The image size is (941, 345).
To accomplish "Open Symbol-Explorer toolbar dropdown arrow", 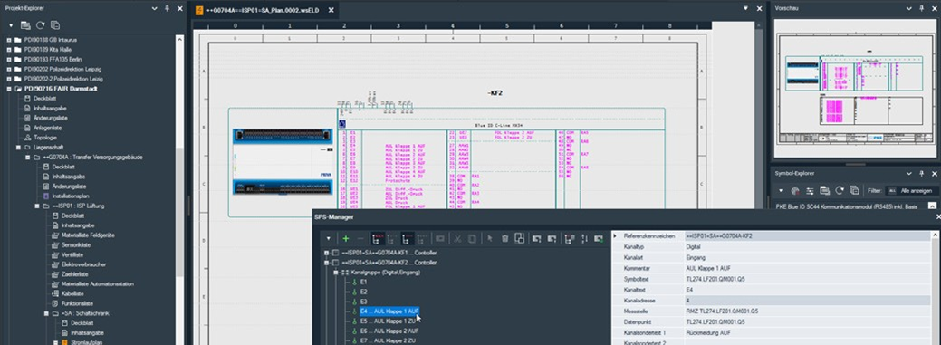I will coord(781,191).
